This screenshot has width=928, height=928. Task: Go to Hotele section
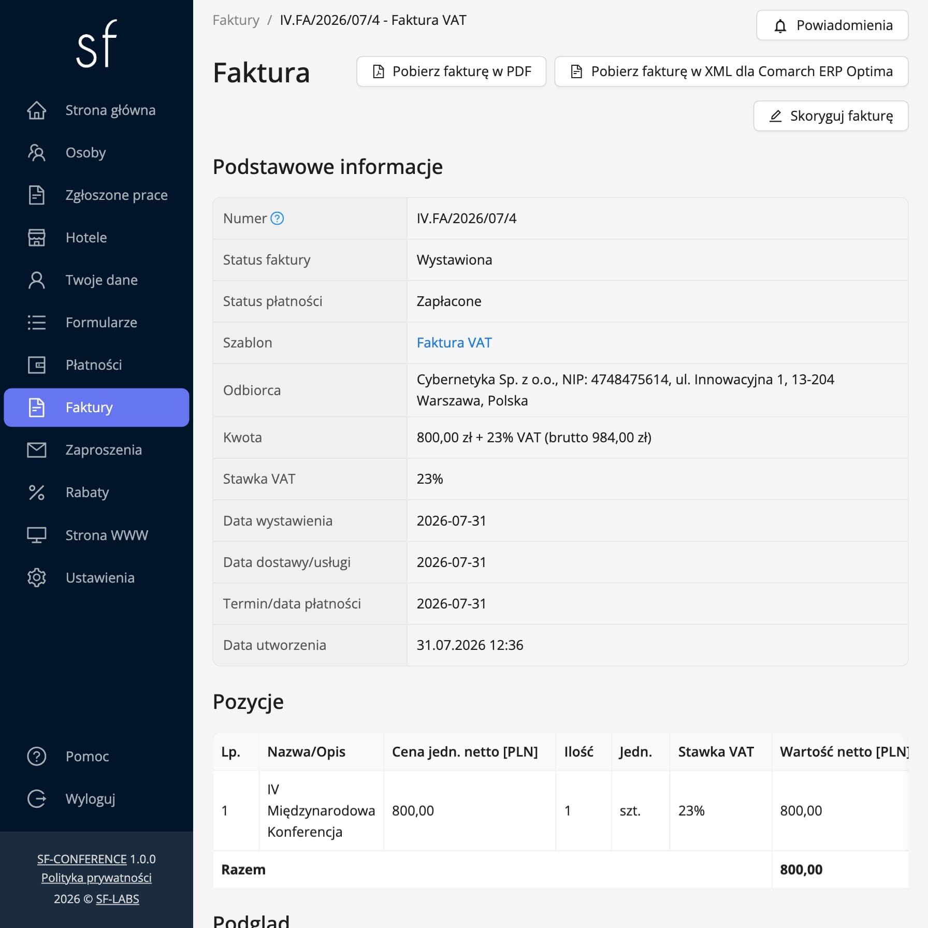96,238
